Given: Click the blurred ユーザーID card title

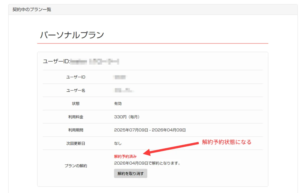Looking at the screenshot, I should [81, 61].
